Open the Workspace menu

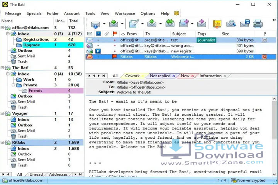[x=125, y=13]
